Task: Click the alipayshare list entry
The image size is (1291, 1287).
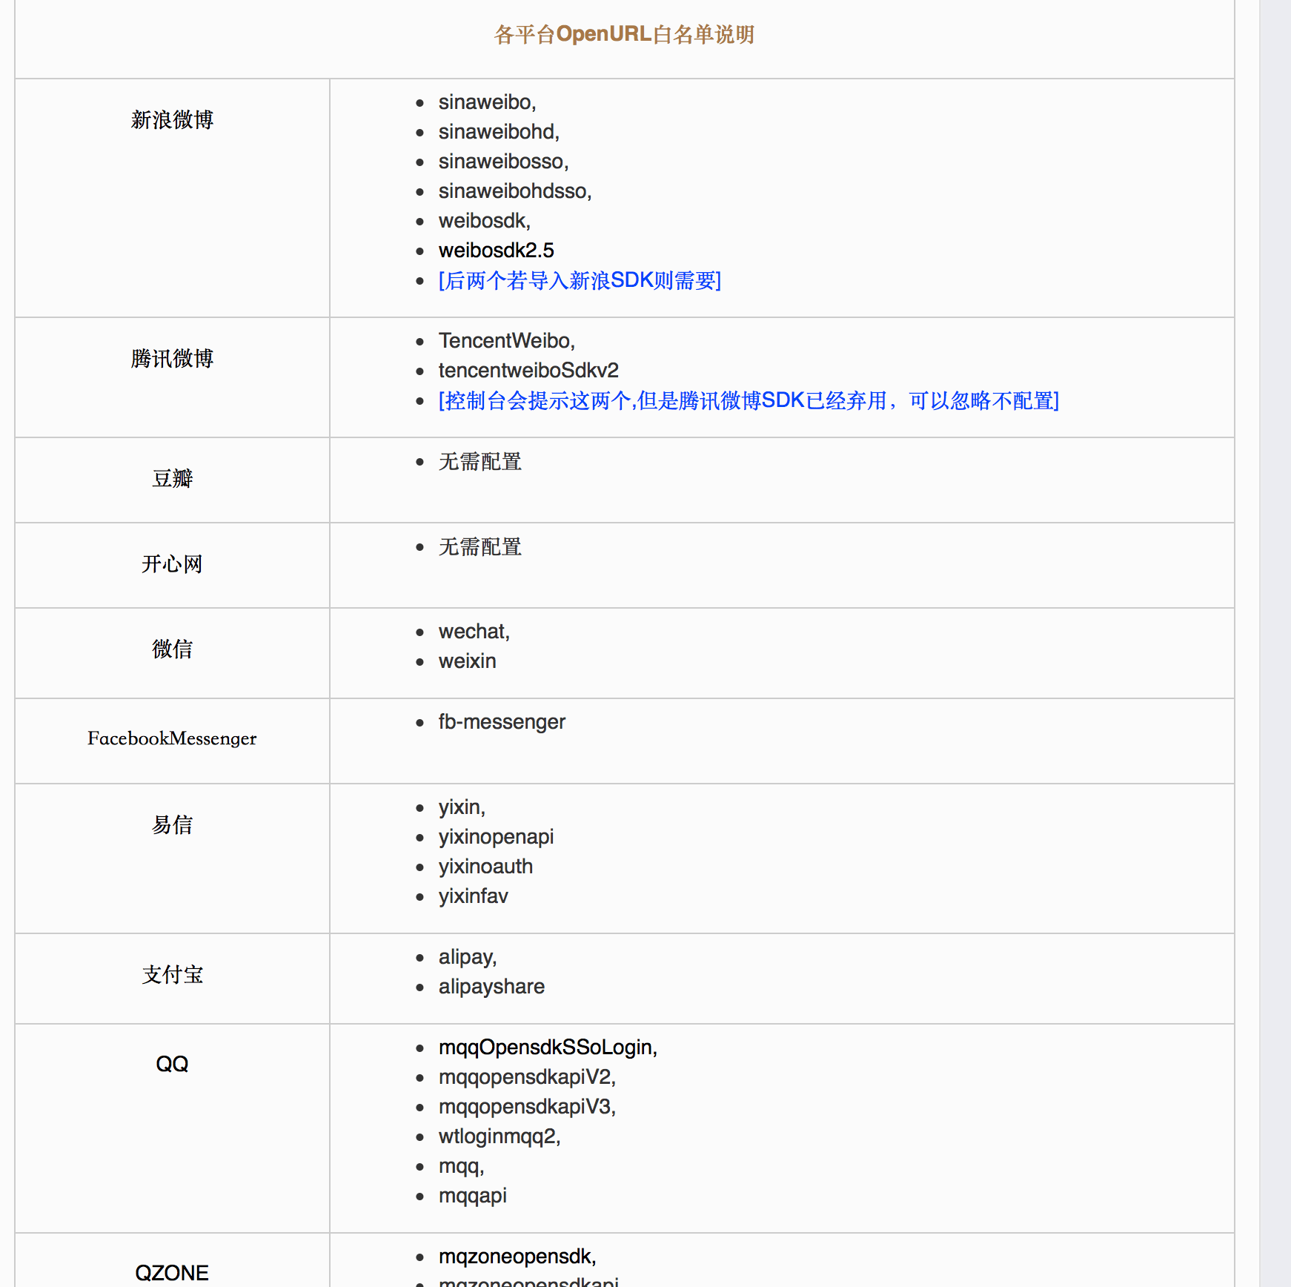Action: tap(491, 986)
